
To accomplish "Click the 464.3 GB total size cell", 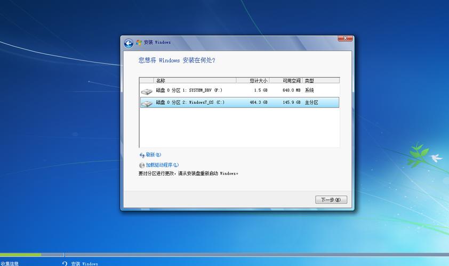I will [x=259, y=102].
